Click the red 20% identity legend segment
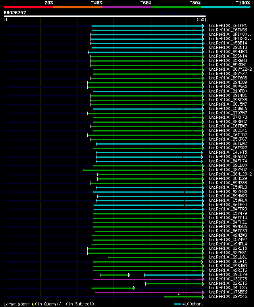 click(29, 7)
